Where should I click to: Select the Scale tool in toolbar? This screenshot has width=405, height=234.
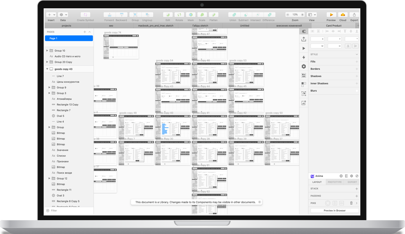coord(202,15)
